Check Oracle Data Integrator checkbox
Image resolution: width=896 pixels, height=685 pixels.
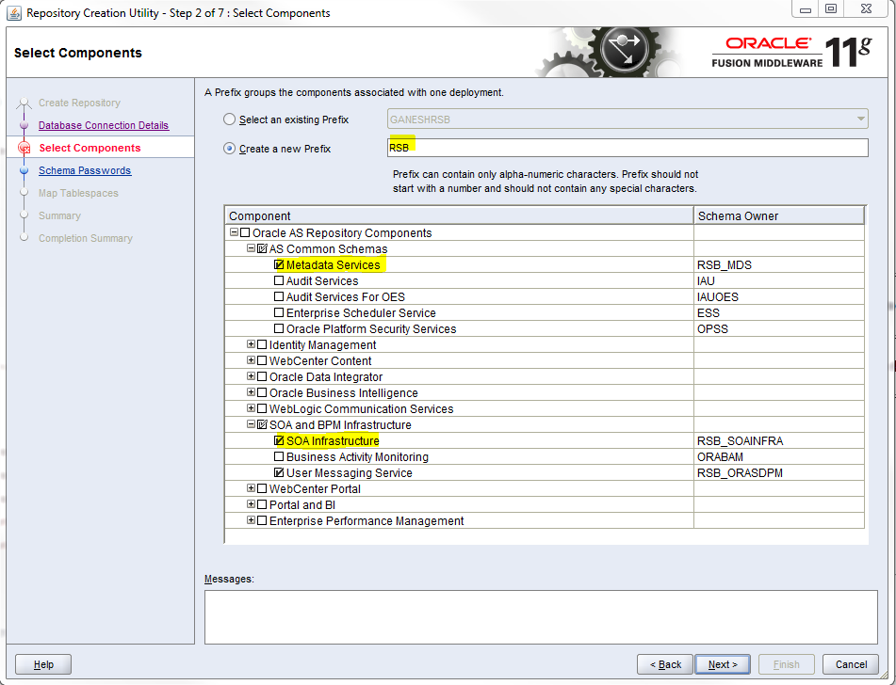tap(262, 376)
